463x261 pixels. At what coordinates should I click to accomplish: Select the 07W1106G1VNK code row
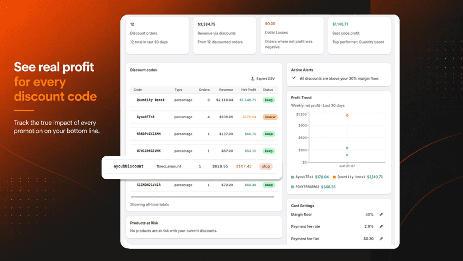coord(204,151)
